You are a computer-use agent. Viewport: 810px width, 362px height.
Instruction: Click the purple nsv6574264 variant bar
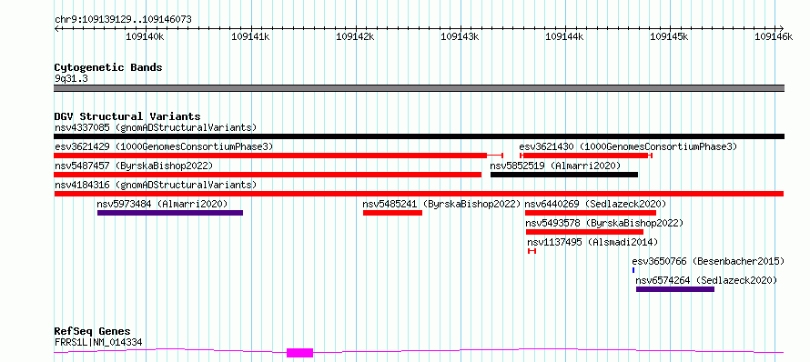[x=675, y=289]
